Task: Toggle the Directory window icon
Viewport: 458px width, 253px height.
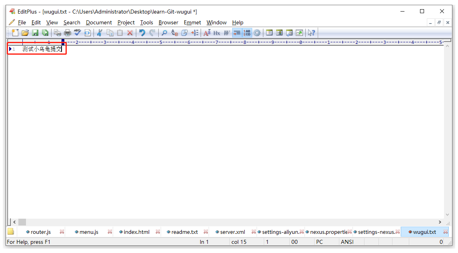Action: click(x=279, y=33)
